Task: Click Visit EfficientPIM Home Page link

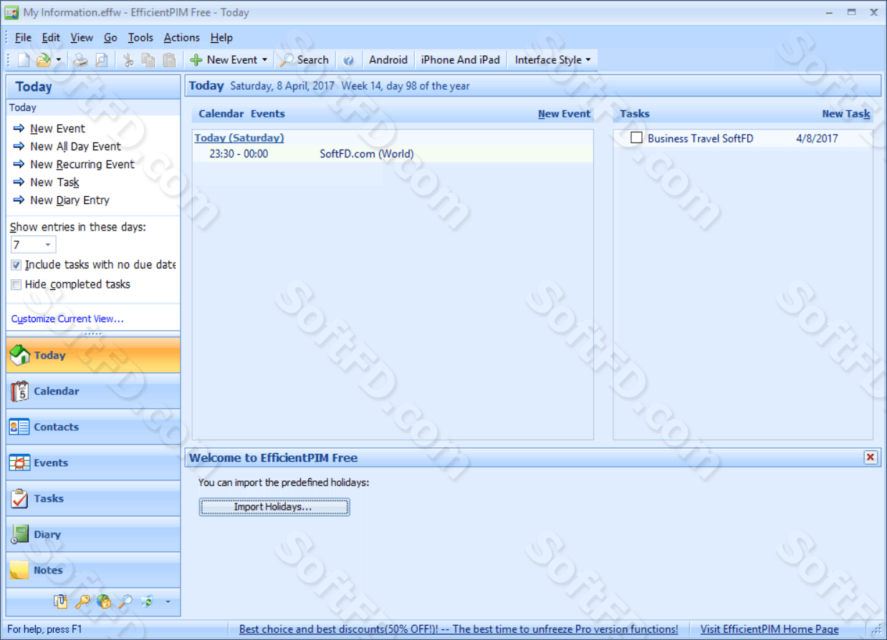Action: tap(769, 629)
